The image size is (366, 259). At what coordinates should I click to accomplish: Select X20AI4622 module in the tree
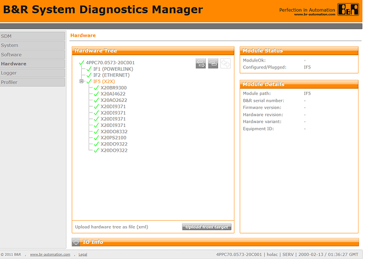[113, 94]
